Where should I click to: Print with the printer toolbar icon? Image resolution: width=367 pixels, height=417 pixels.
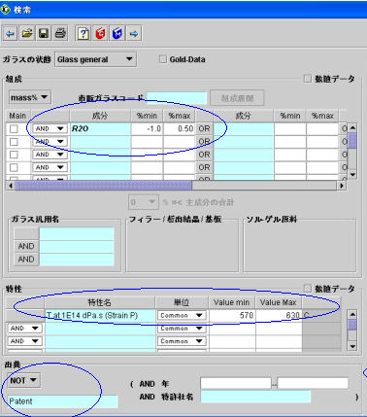[x=60, y=33]
